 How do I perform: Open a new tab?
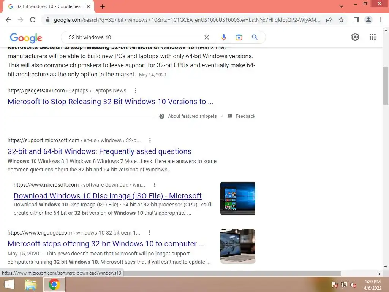[103, 6]
